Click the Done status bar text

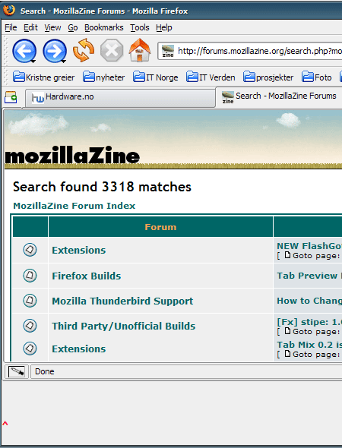click(44, 371)
